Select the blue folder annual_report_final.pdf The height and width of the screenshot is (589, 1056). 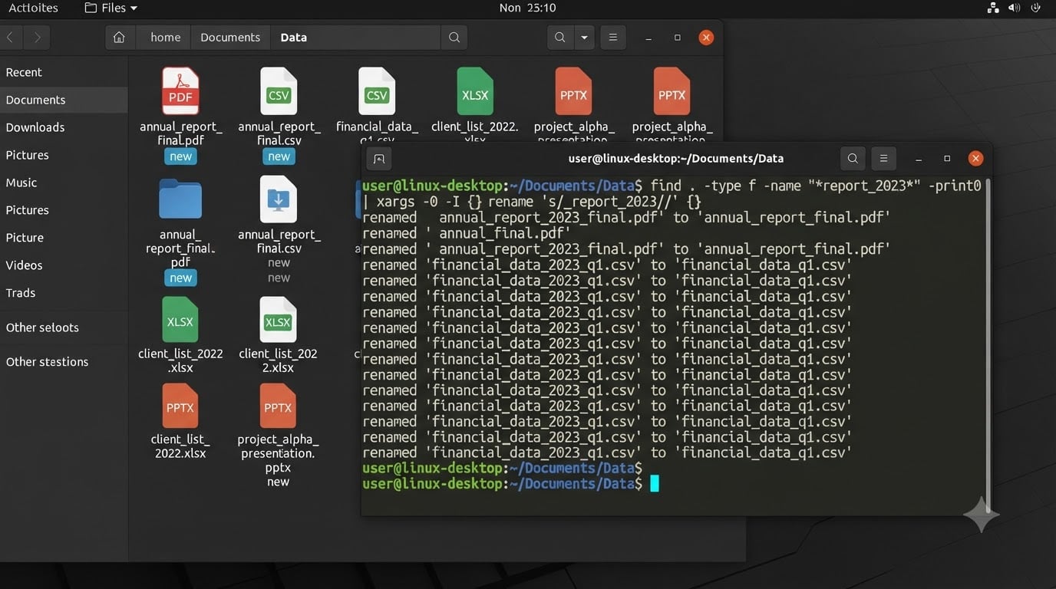[180, 199]
